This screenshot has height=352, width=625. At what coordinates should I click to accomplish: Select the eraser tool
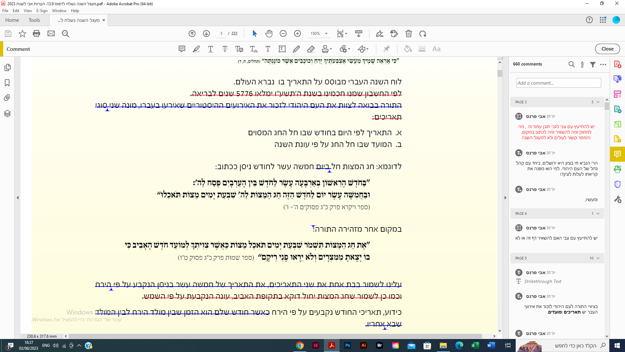tap(311, 49)
